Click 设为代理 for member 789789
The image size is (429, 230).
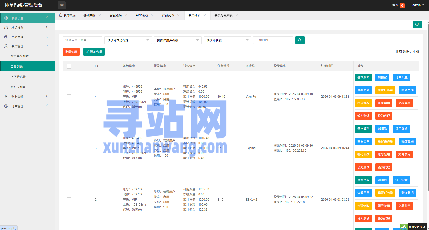pos(384,219)
